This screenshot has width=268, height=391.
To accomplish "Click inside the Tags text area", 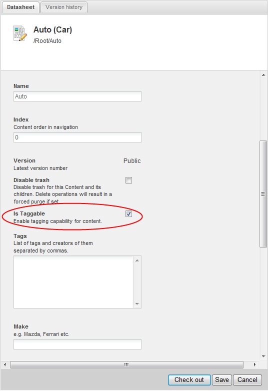I will 74,282.
